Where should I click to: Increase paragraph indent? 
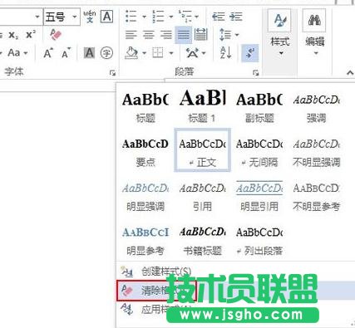(236, 17)
